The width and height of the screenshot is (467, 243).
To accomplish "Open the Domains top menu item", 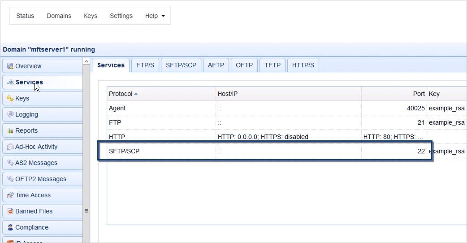I will pos(59,16).
